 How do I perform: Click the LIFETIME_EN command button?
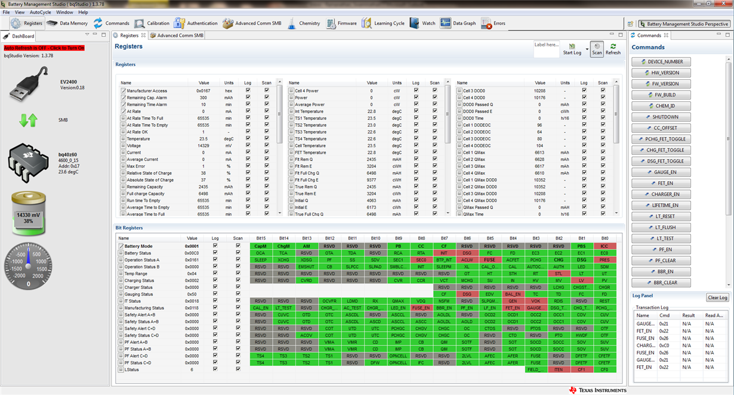pos(661,205)
